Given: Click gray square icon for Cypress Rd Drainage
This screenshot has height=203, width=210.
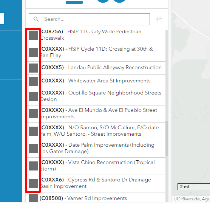Looking at the screenshot, I should [x=33, y=183].
